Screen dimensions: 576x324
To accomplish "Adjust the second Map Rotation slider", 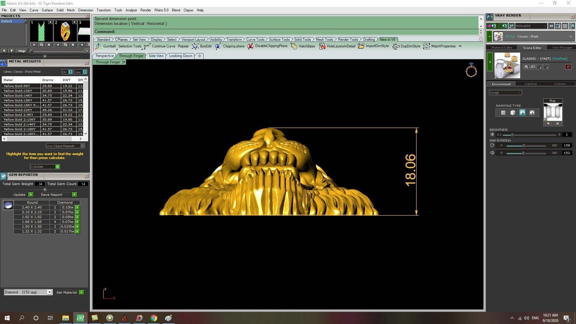I will tap(526, 153).
